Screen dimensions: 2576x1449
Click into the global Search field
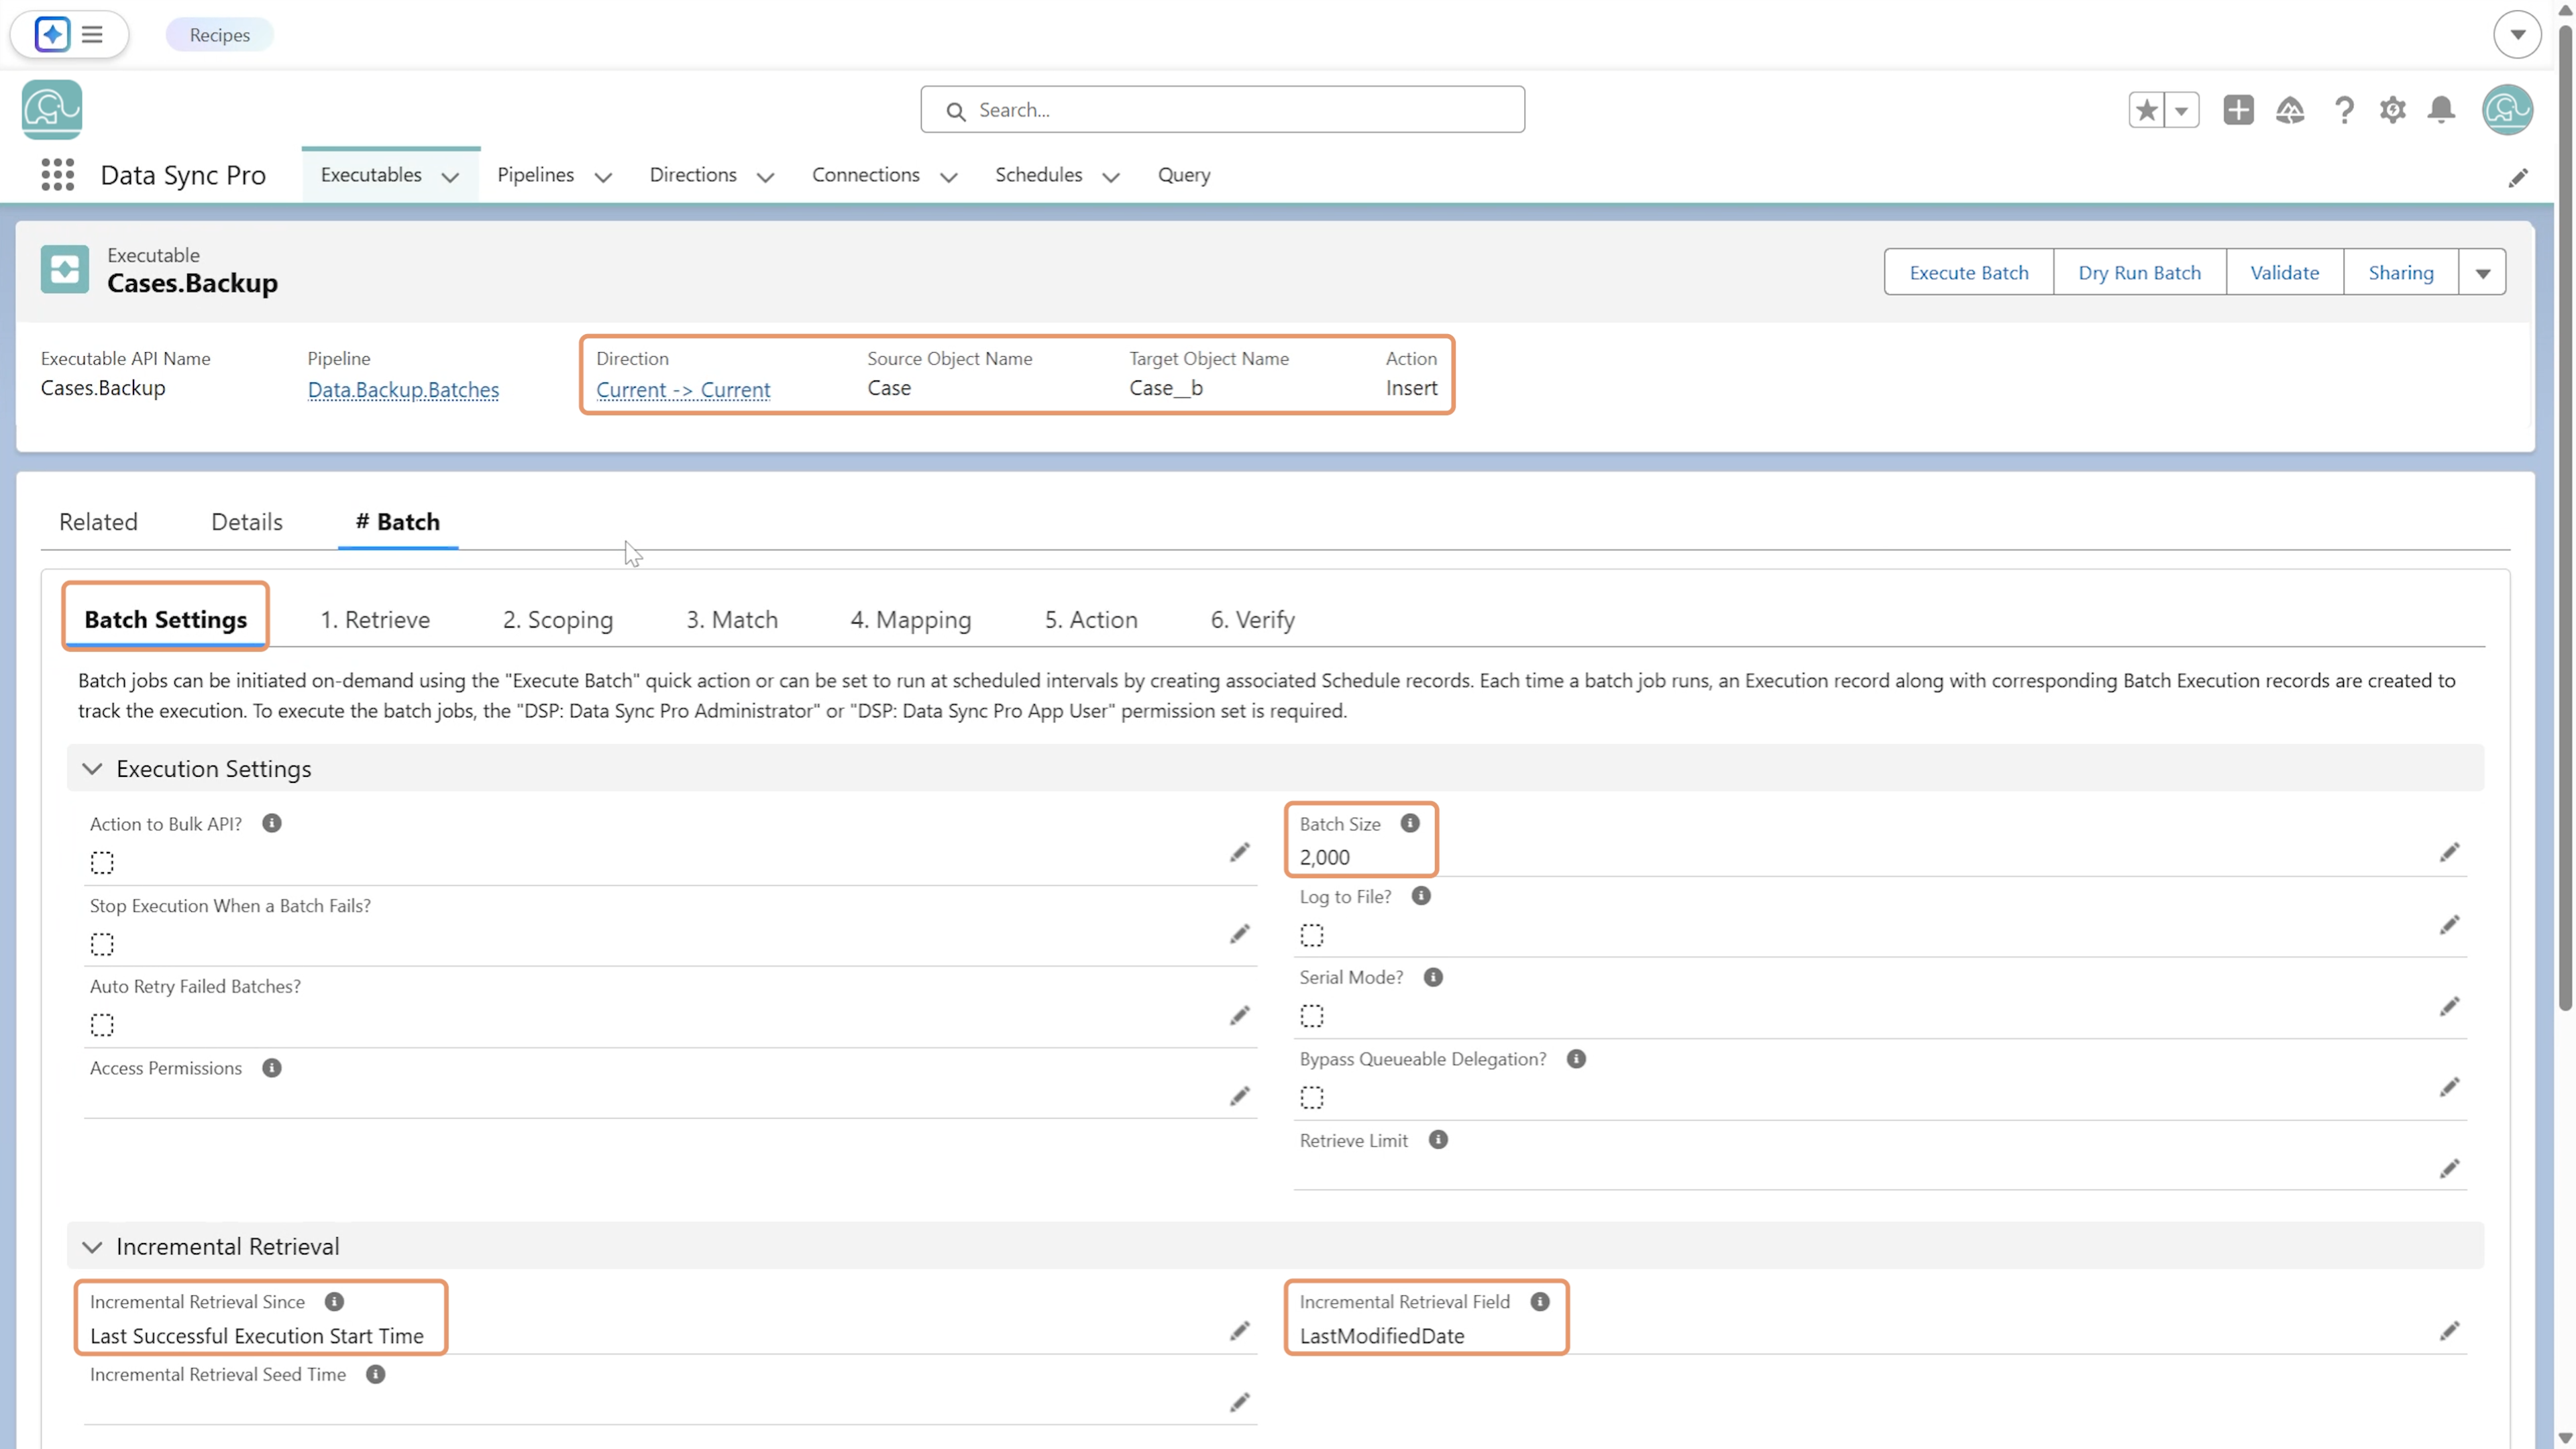(1222, 110)
